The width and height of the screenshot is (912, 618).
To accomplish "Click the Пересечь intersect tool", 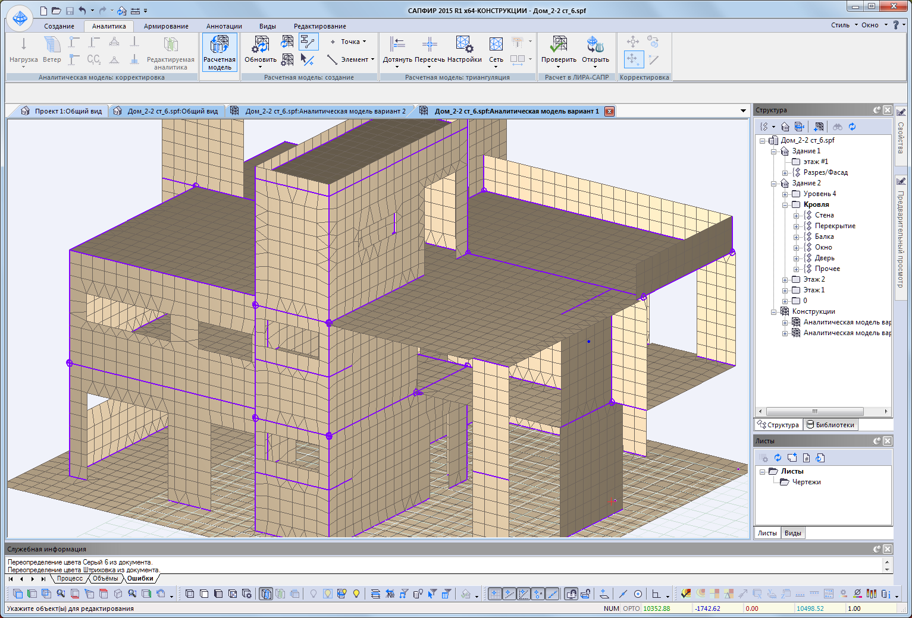I will click(430, 45).
